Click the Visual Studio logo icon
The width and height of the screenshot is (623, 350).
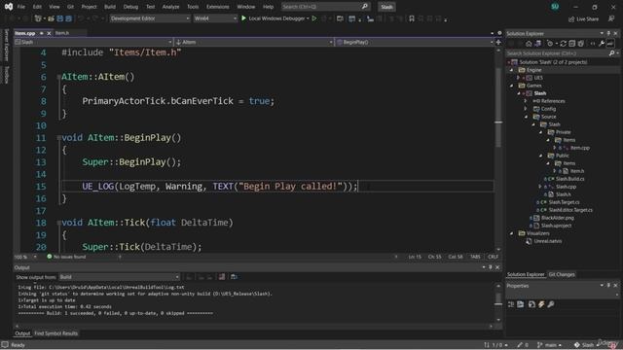pyautogui.click(x=9, y=7)
